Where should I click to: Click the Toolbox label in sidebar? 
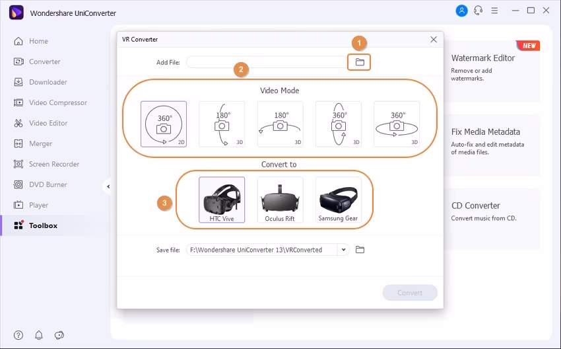(44, 225)
